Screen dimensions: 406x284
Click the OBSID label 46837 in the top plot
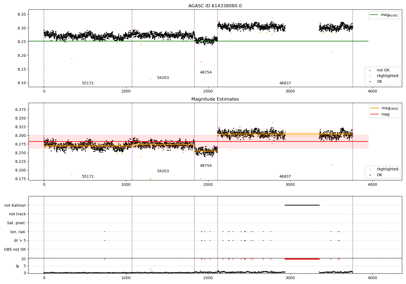coord(285,83)
